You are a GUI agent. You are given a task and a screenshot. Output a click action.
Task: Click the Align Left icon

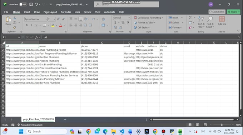[71, 25]
